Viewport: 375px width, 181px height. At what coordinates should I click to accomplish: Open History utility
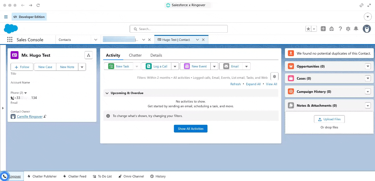(158, 176)
